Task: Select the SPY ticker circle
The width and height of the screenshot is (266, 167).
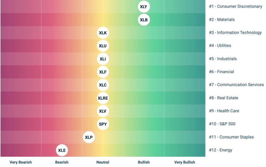Action: [103, 124]
